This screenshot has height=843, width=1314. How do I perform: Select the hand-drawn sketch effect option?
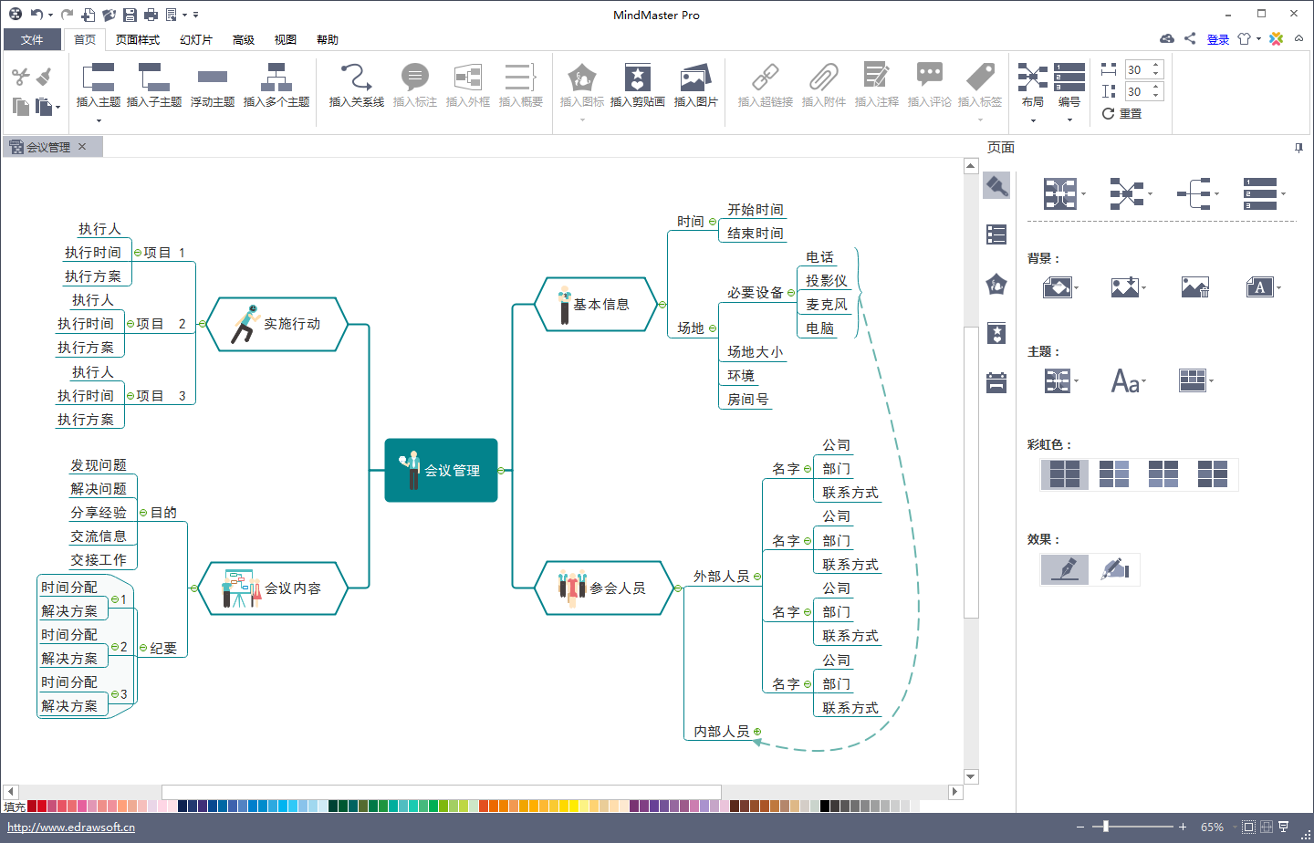point(1114,569)
